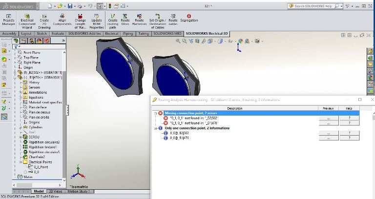375x199 pixels.
Task: Expand the Annotations node
Action: pos(21,93)
